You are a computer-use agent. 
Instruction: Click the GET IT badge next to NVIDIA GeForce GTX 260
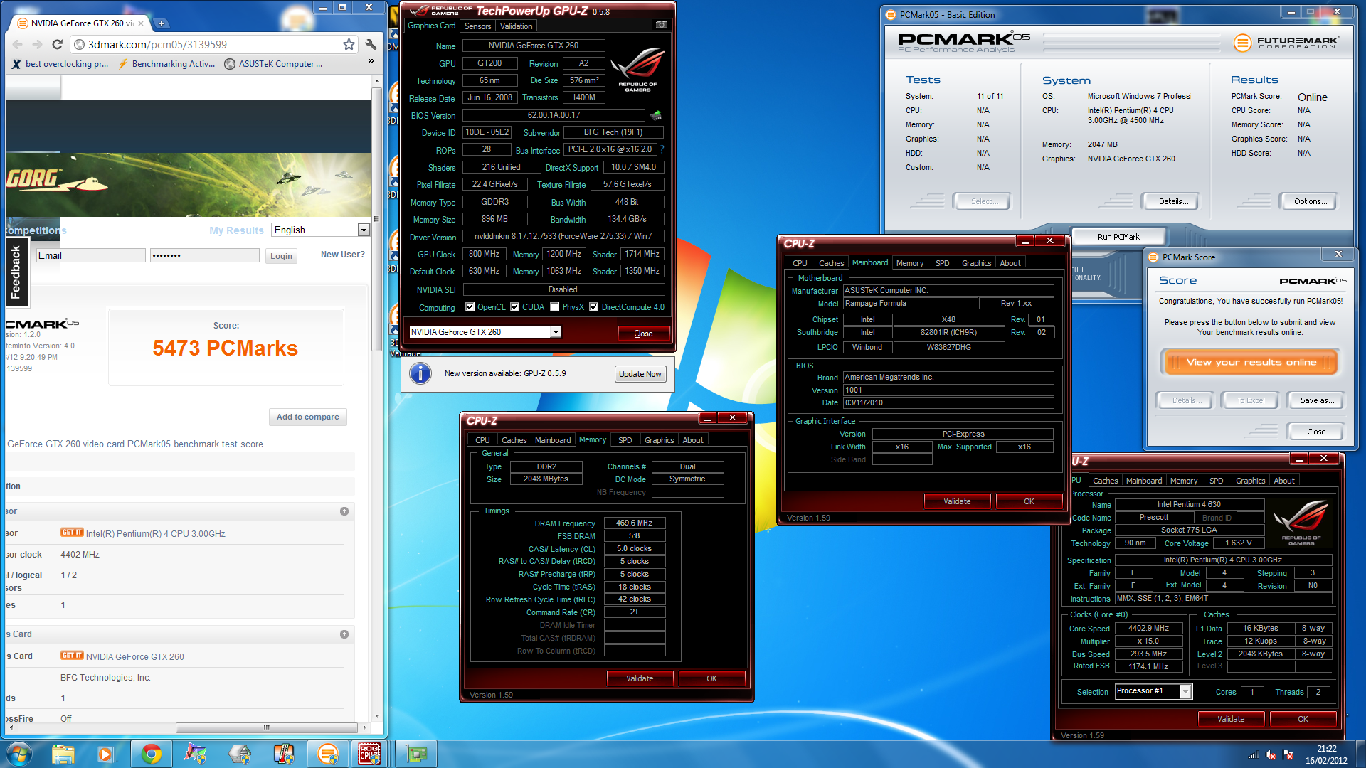[x=72, y=656]
